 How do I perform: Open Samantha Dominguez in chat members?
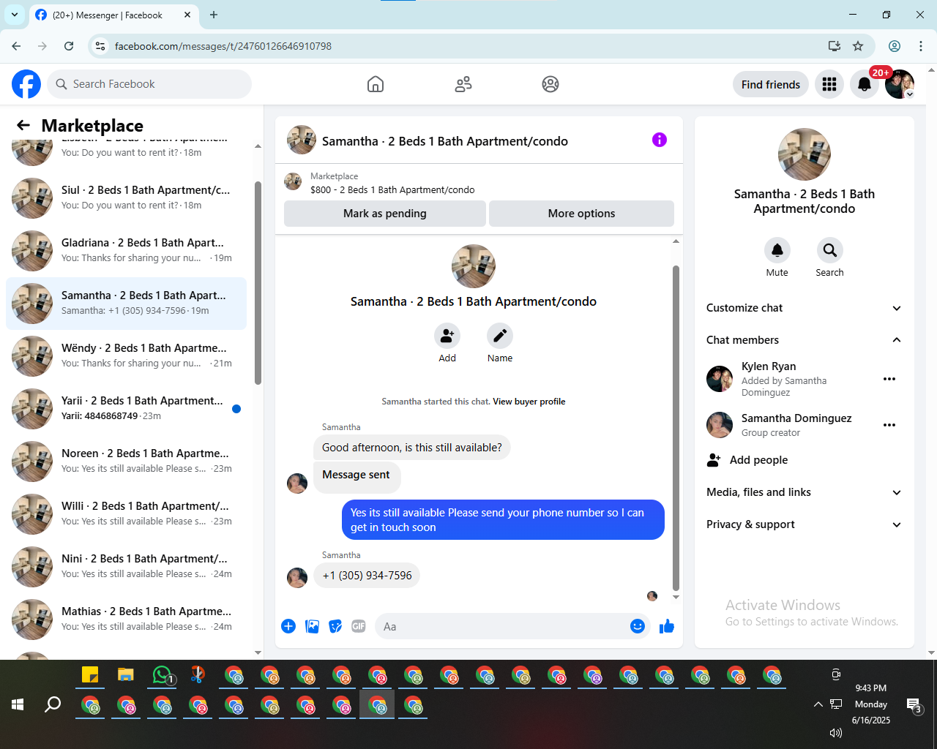(x=796, y=418)
